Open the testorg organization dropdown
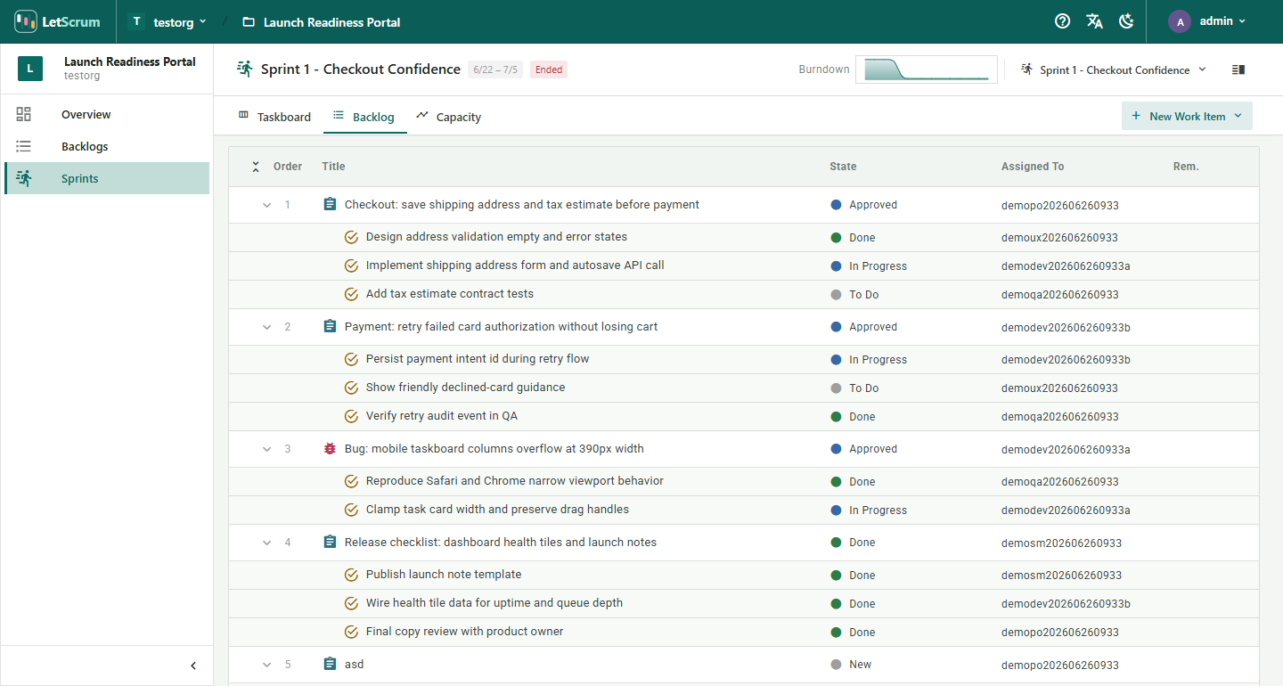This screenshot has height=686, width=1283. pyautogui.click(x=167, y=22)
